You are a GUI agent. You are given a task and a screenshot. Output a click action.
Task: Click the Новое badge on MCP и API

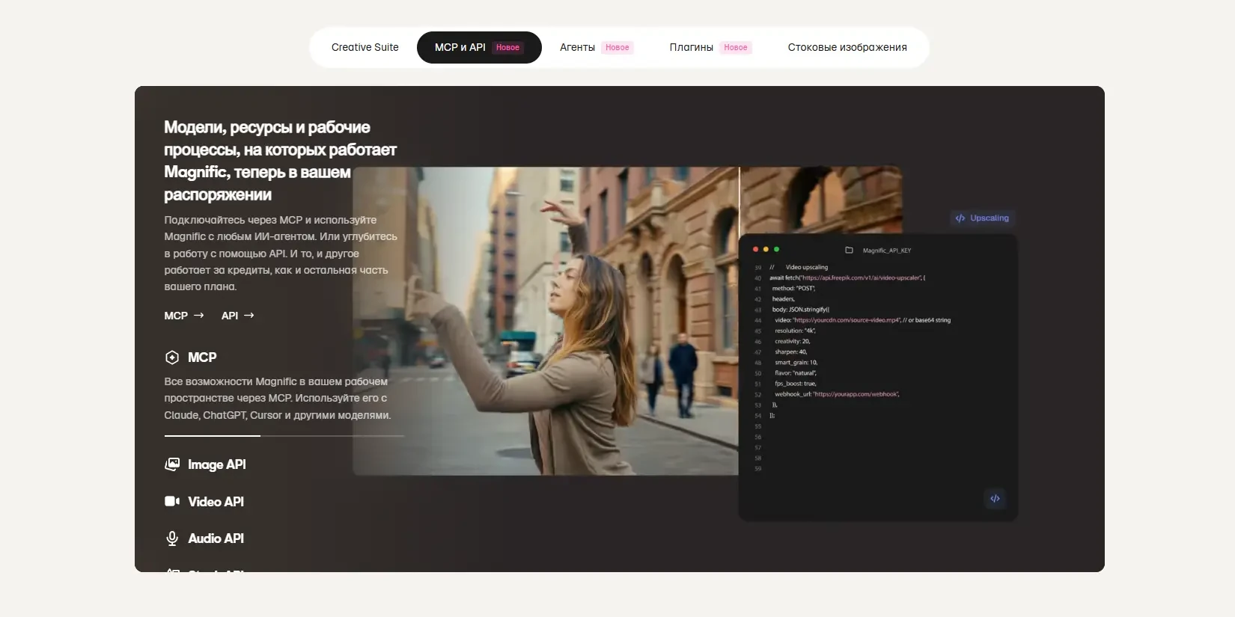(x=507, y=47)
